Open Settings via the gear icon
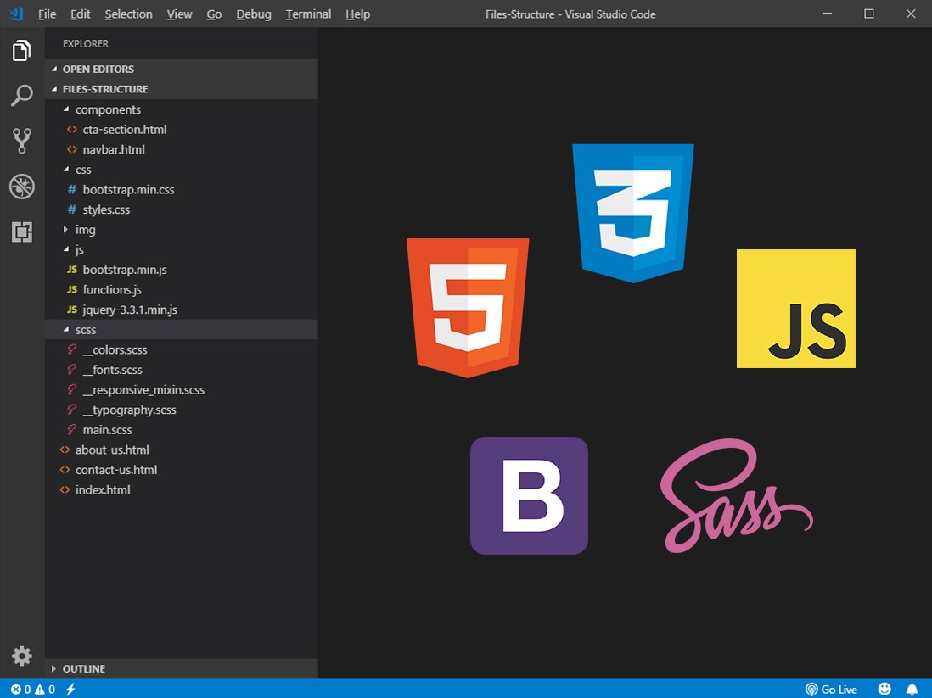The width and height of the screenshot is (932, 698). tap(21, 656)
